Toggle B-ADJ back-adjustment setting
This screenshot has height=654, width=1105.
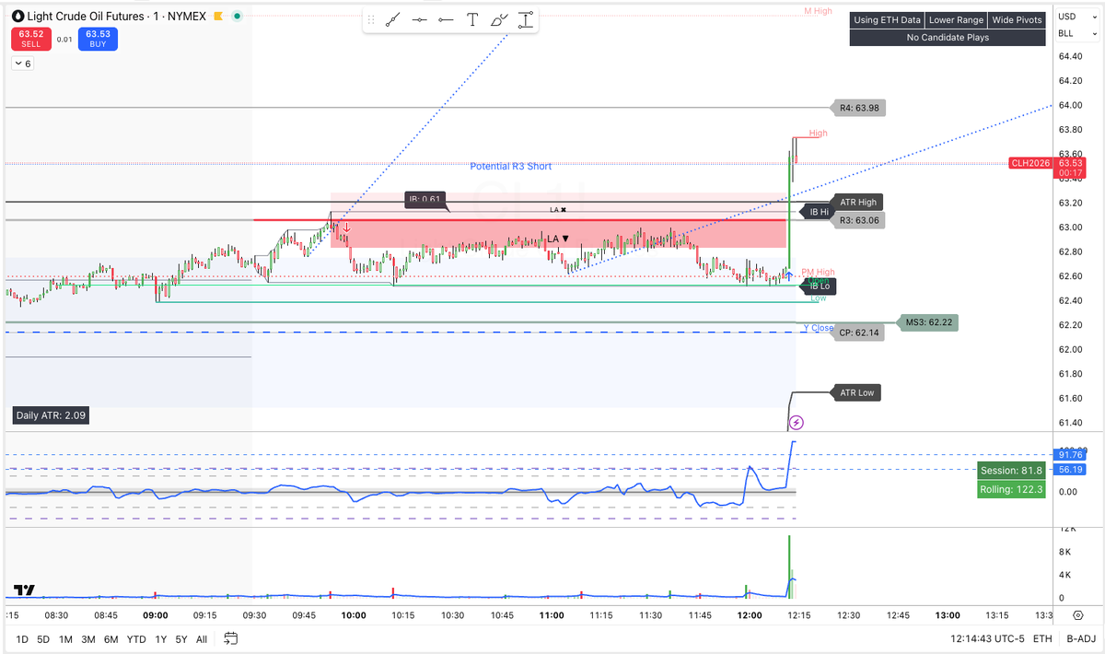pos(1079,638)
